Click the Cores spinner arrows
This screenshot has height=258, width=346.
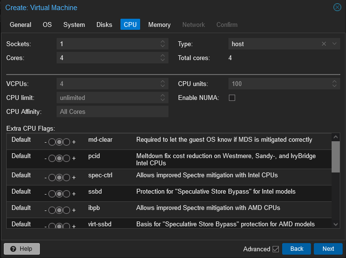163,58
